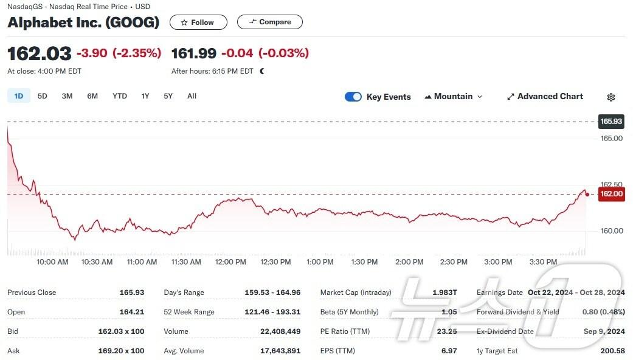The height and width of the screenshot is (360, 633).
Task: Click the star icon in Follow
Action: (x=184, y=22)
